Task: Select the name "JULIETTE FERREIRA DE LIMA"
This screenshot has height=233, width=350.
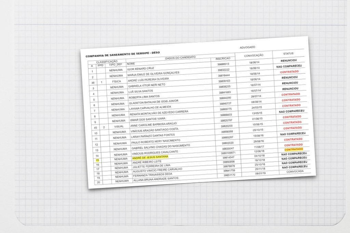Action: pyautogui.click(x=151, y=166)
